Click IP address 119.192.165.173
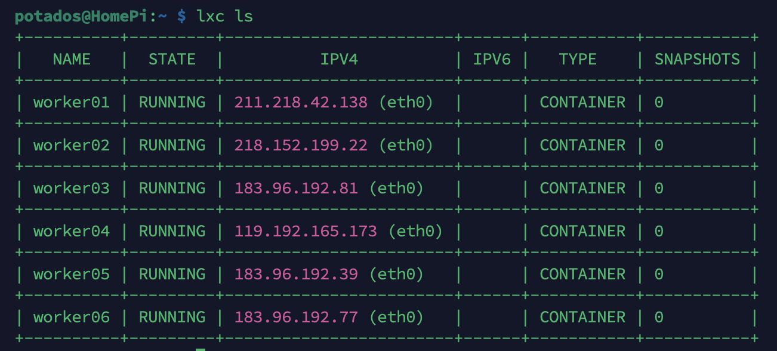 click(x=306, y=231)
